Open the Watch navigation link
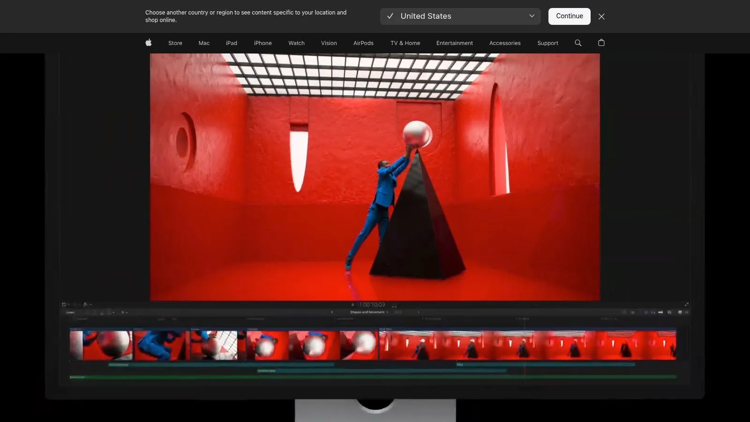The image size is (750, 422). [x=297, y=43]
